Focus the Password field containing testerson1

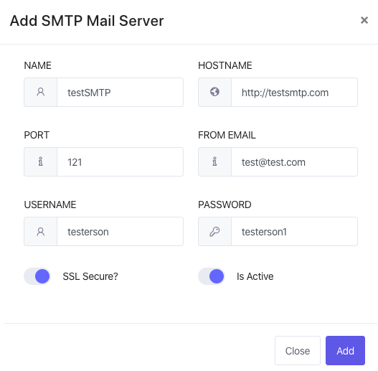tap(294, 232)
